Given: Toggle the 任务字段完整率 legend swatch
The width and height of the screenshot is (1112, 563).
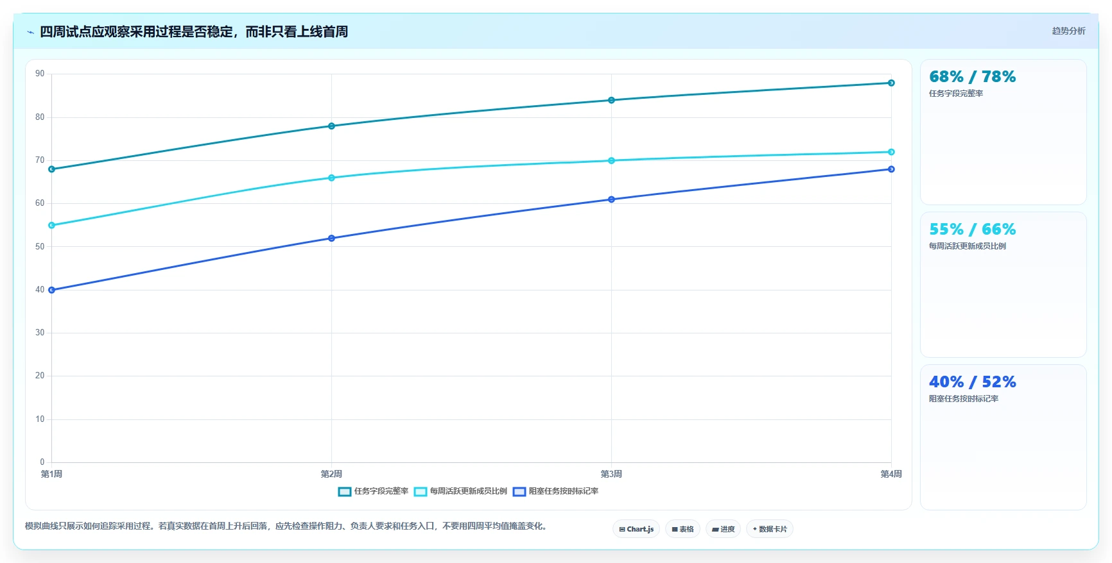Looking at the screenshot, I should pos(345,492).
